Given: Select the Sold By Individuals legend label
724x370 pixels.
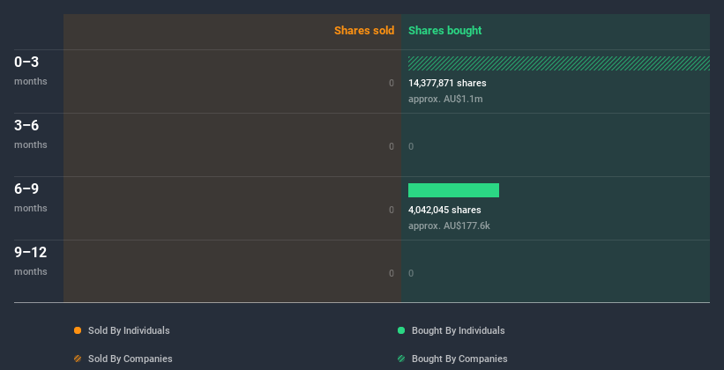Looking at the screenshot, I should [x=129, y=330].
